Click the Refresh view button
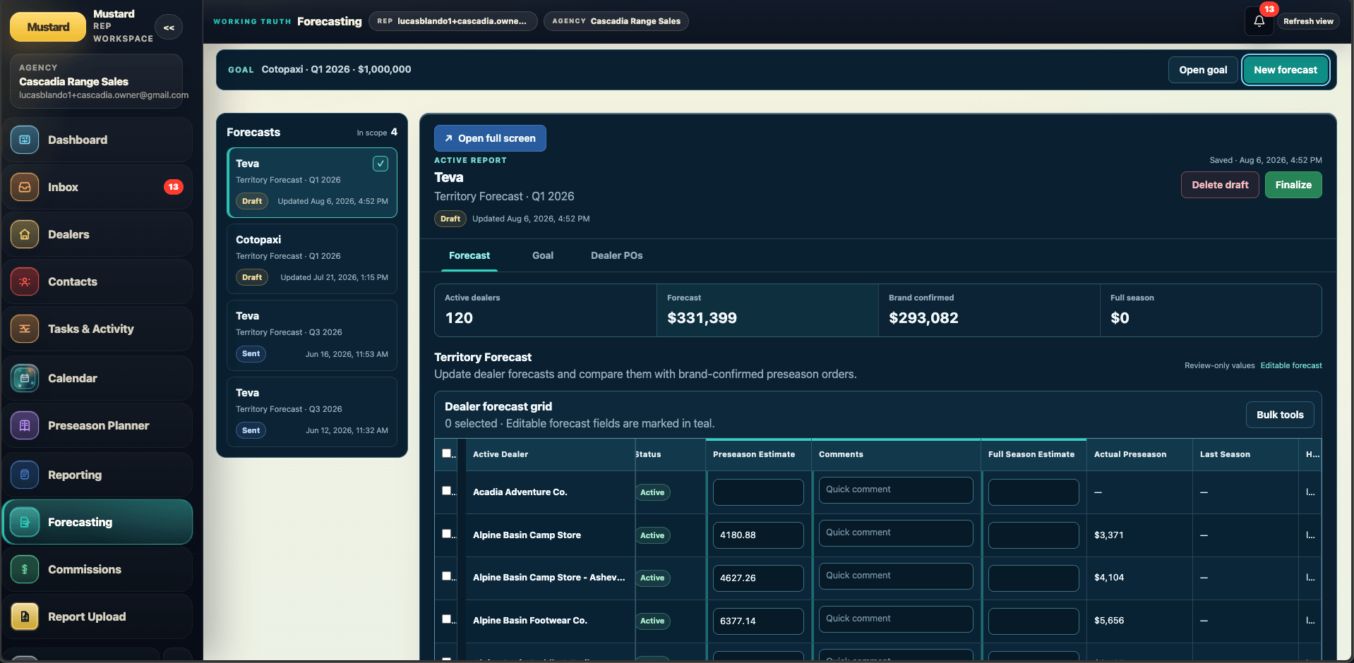 click(1308, 21)
